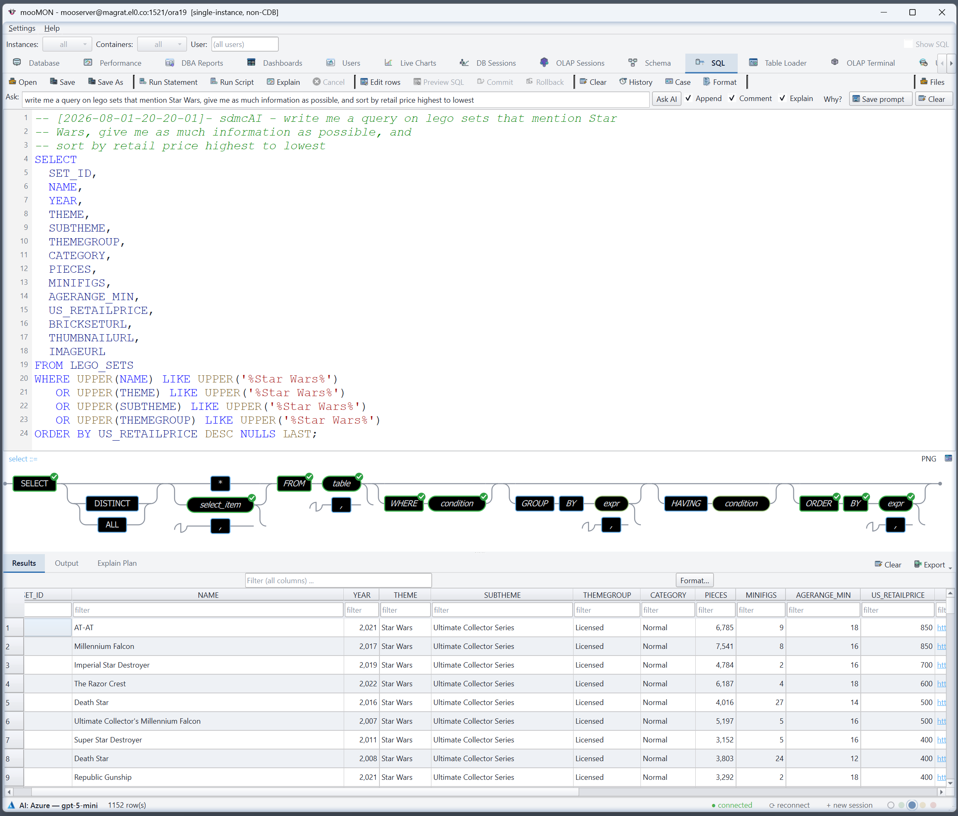Click Save As in toolbar

coord(106,82)
